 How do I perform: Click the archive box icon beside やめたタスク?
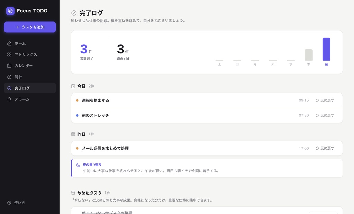73,193
